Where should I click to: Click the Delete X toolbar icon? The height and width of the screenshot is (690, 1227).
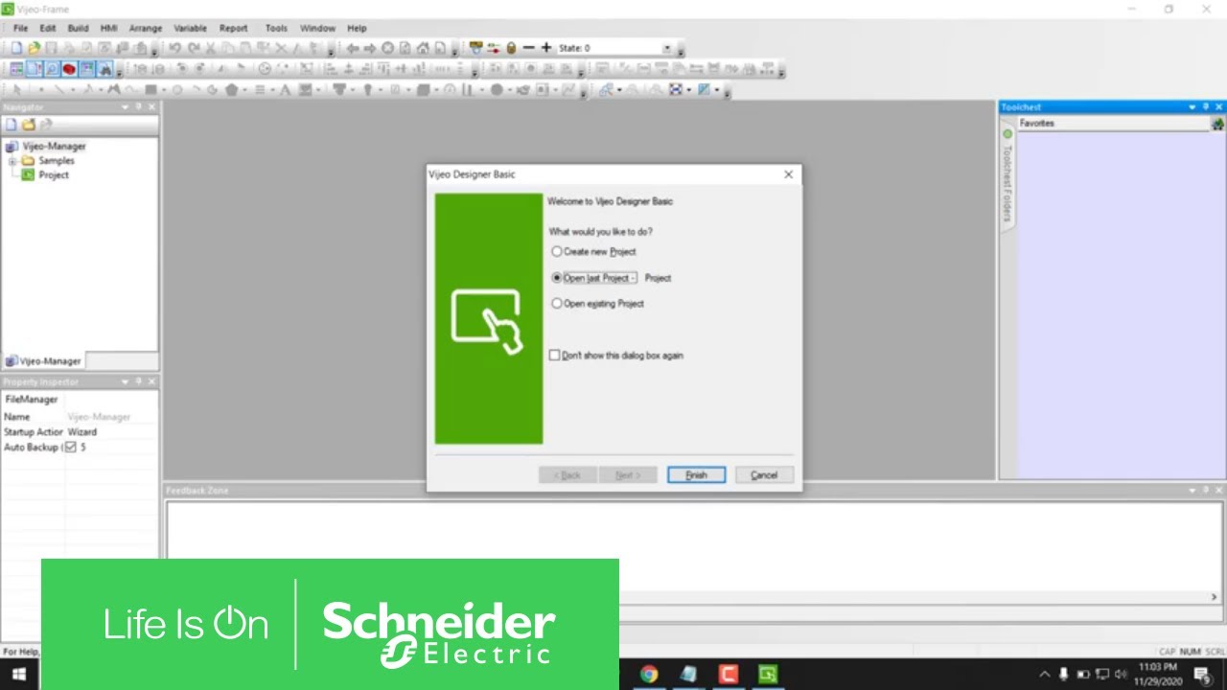[281, 48]
